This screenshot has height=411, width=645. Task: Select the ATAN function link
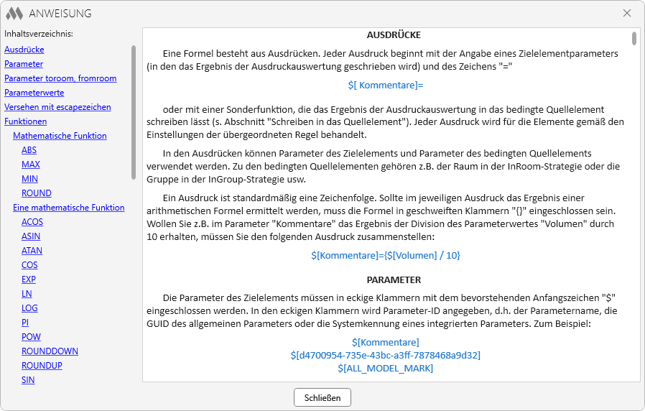point(32,251)
